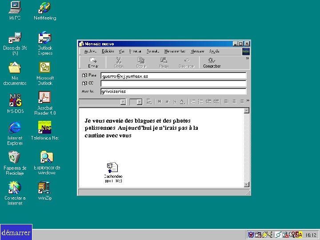Click the Para recipient field

pos(173,76)
